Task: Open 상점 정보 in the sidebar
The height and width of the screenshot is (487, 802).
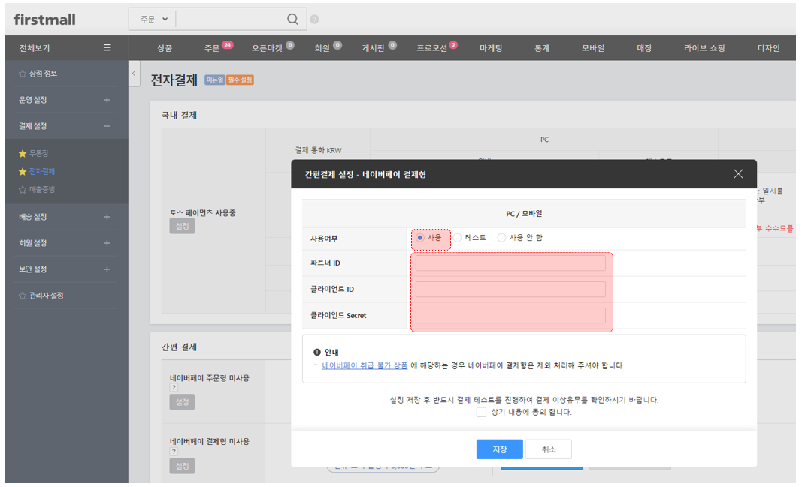Action: (43, 74)
